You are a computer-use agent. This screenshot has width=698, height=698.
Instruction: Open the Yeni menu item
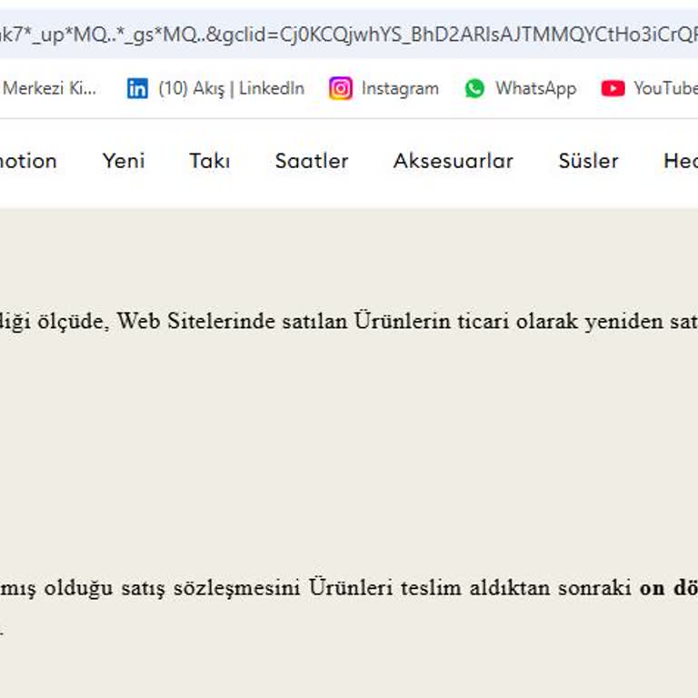[124, 161]
